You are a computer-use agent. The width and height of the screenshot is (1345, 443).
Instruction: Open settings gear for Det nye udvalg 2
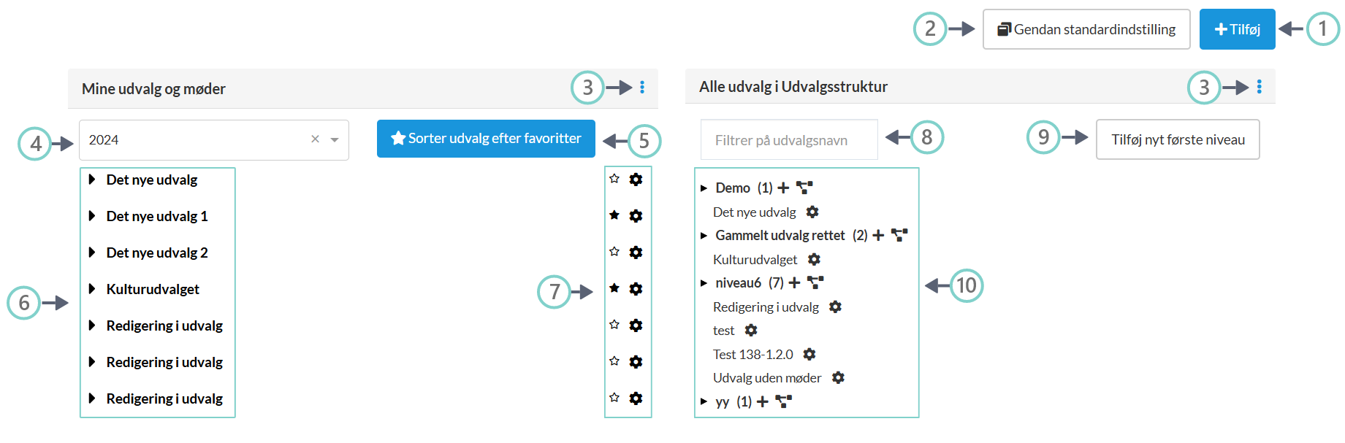point(636,253)
